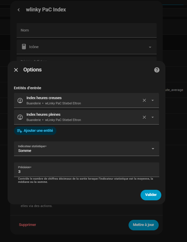This screenshot has height=242, width=187.
Task: Click the gauge icon of Index heures creuses
Action: [20, 101]
